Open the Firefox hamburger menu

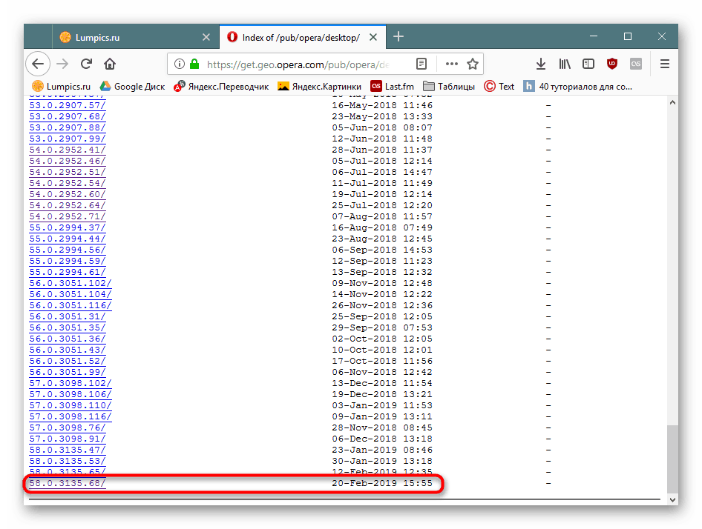665,64
